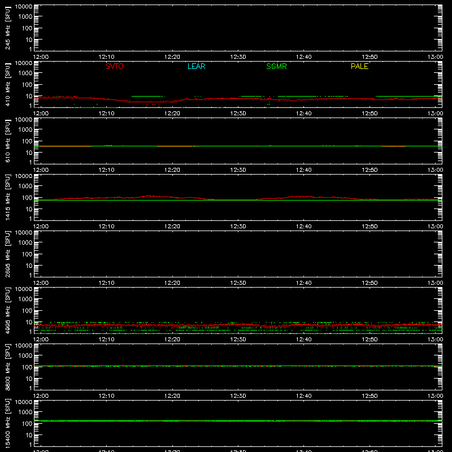This screenshot has width=452, height=452.
Task: Select the 1415 MHz [SFU] axis title
Action: pos(7,197)
